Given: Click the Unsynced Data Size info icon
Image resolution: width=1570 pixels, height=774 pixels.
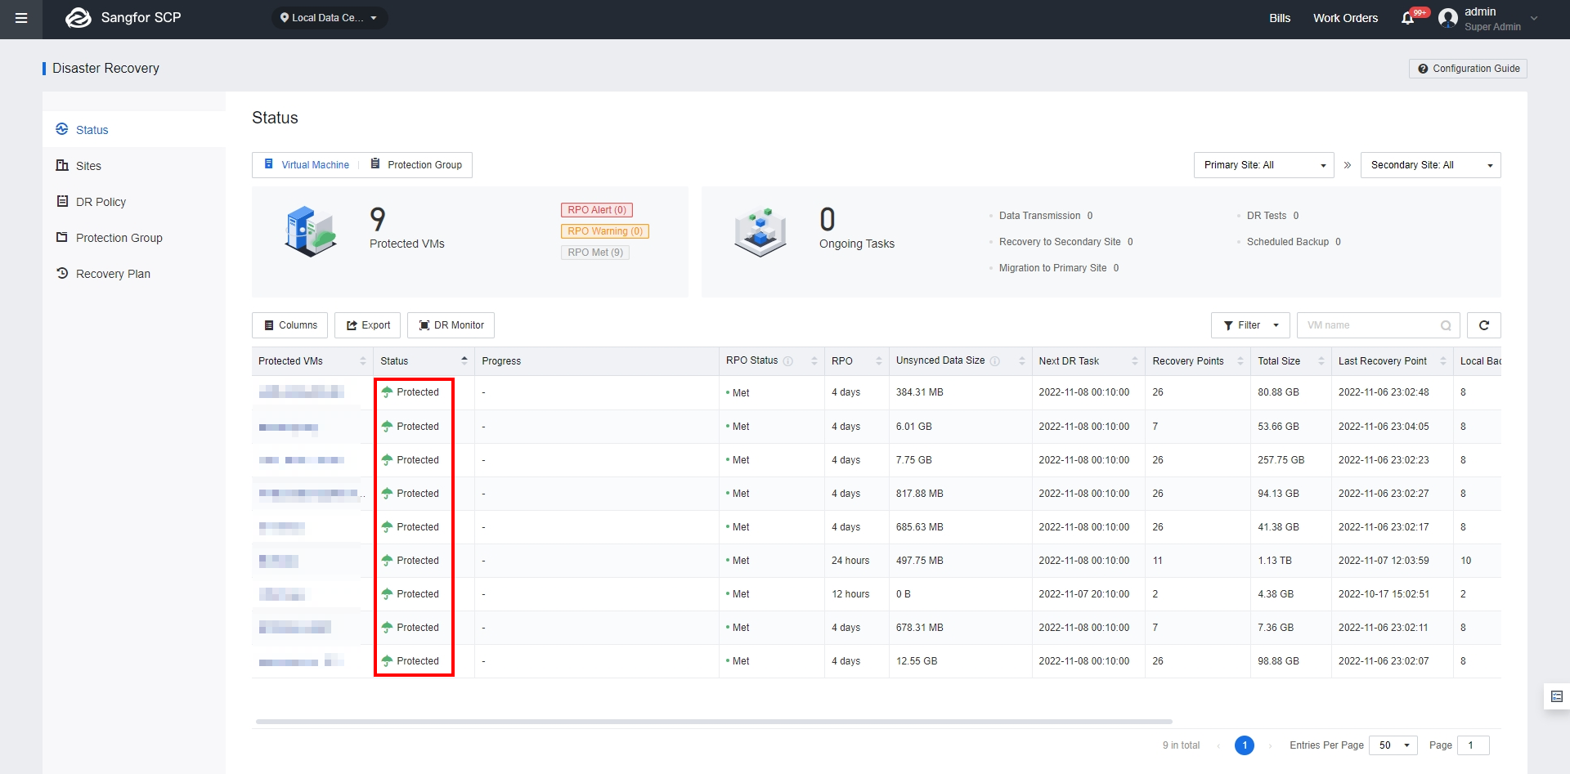Looking at the screenshot, I should (x=995, y=361).
